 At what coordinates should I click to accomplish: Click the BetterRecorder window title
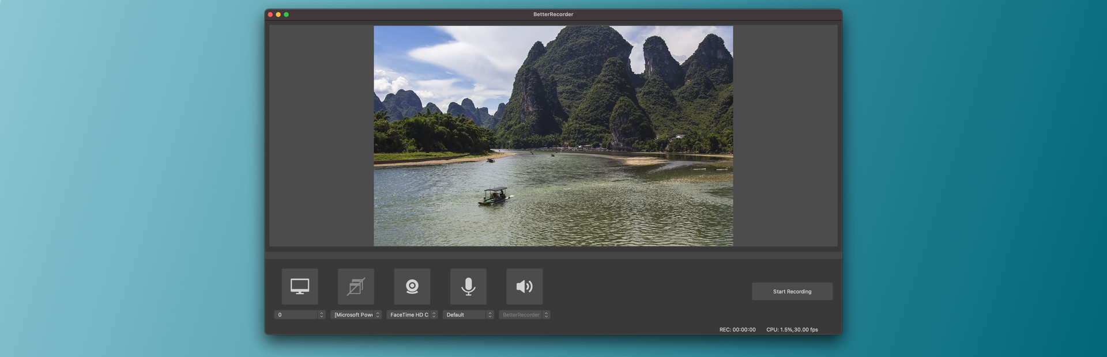pos(553,14)
